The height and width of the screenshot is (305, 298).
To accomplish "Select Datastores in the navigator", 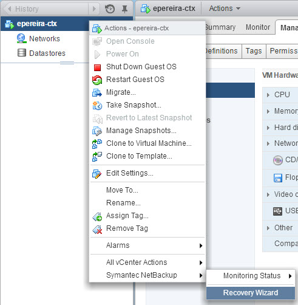I will point(47,53).
